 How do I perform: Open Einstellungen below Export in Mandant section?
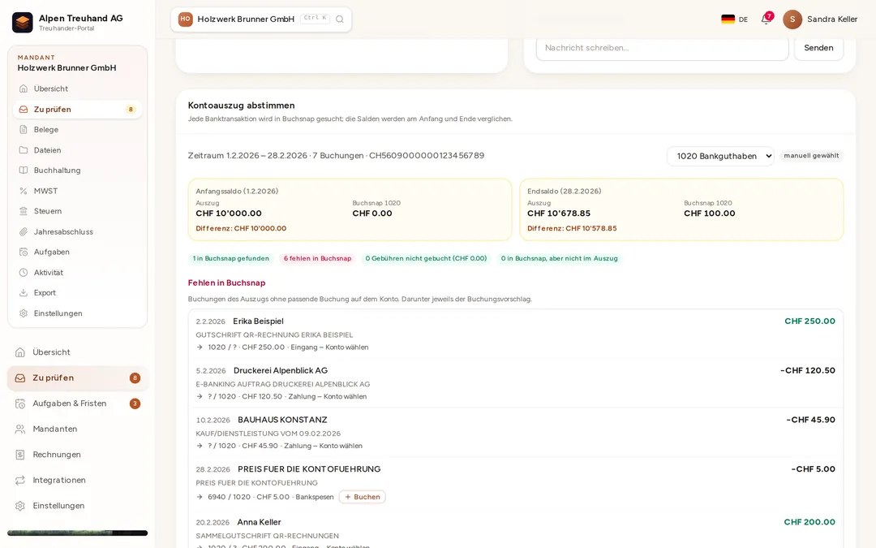(x=78, y=313)
